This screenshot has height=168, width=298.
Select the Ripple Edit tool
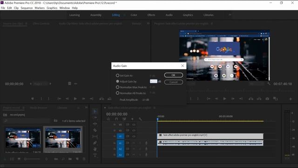95,124
